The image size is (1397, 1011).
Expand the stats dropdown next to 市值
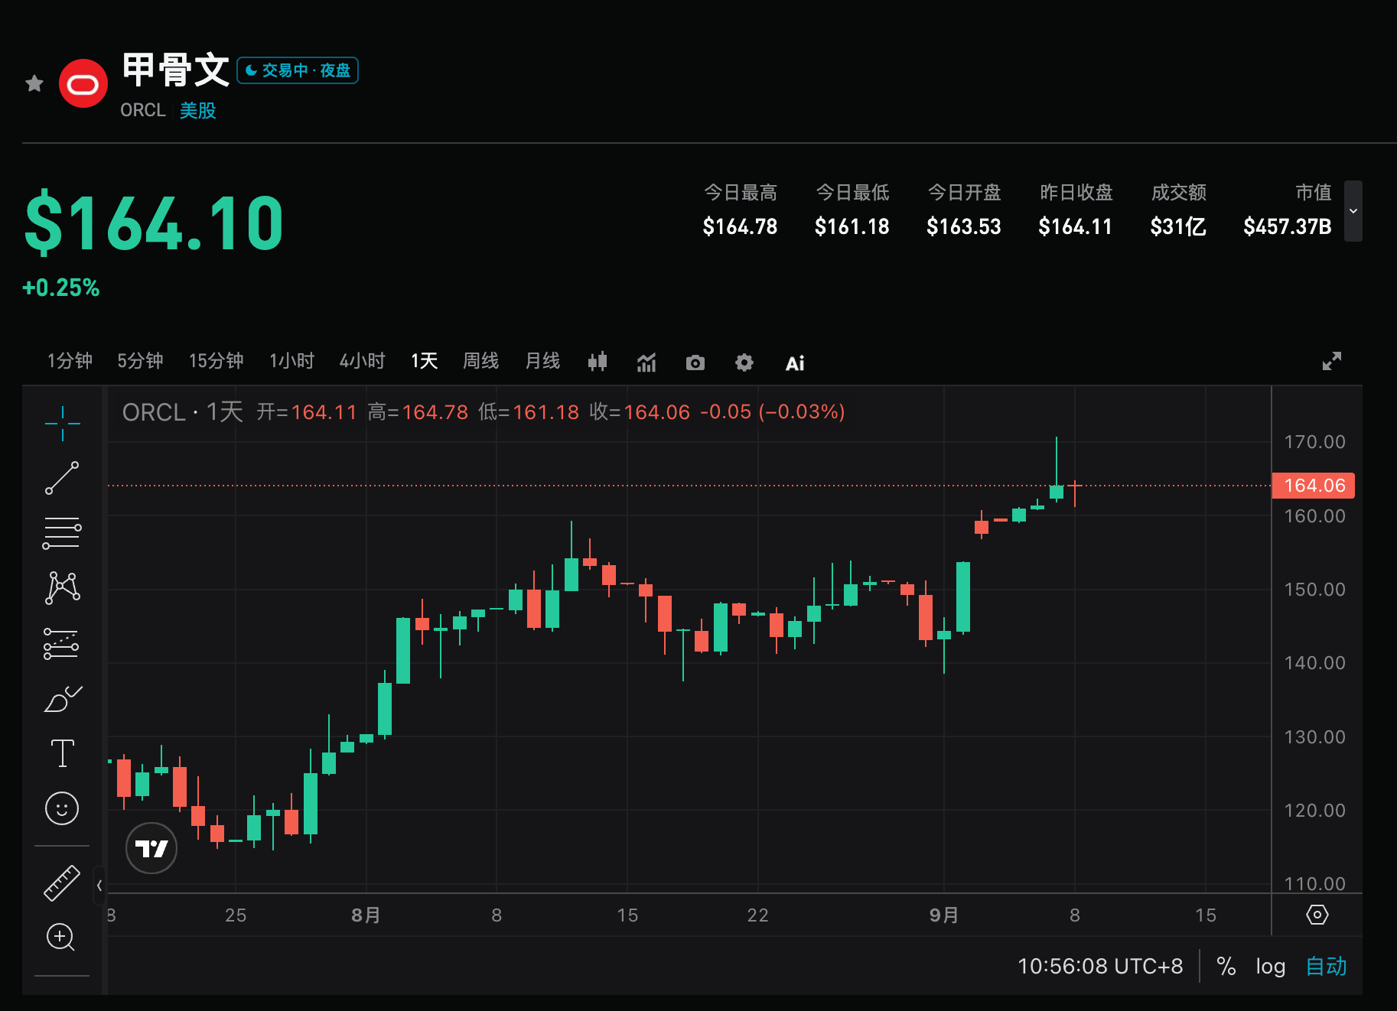(1353, 211)
